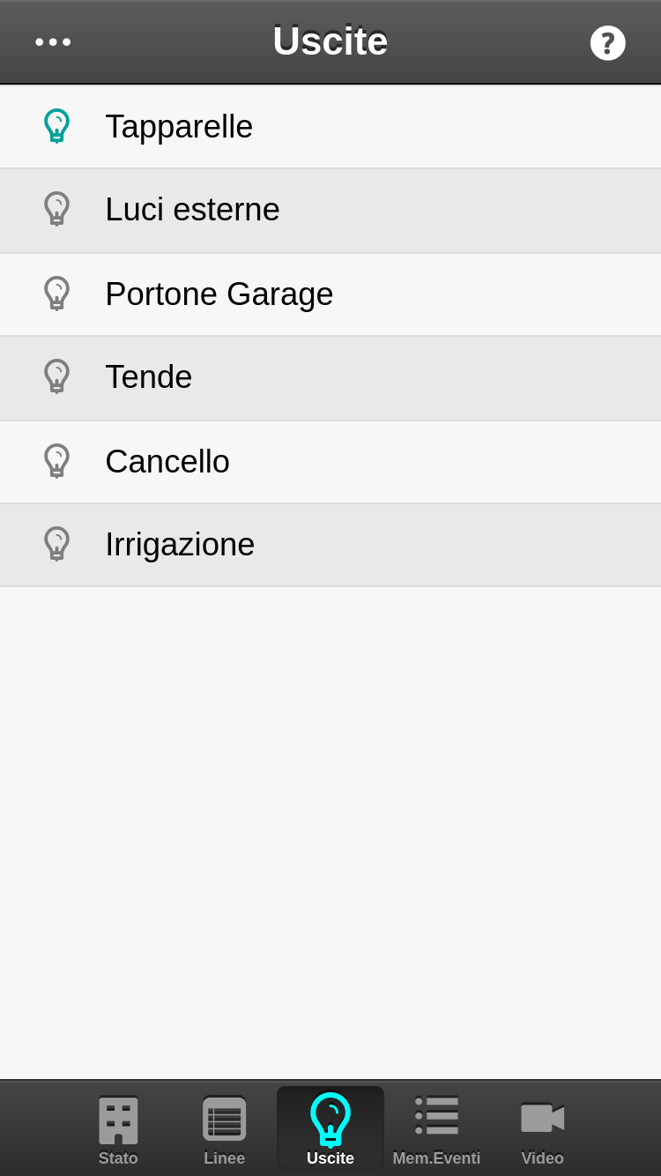
Task: Switch to the Mem.Eventi tab label
Action: click(436, 1158)
